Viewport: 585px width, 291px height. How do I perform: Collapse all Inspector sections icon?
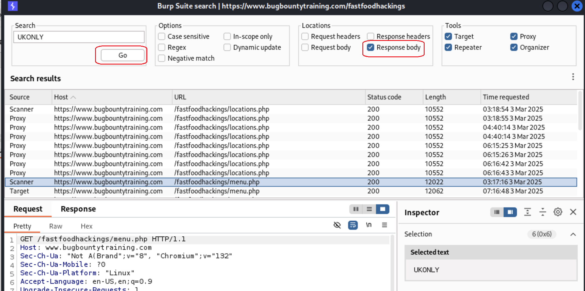(x=542, y=212)
